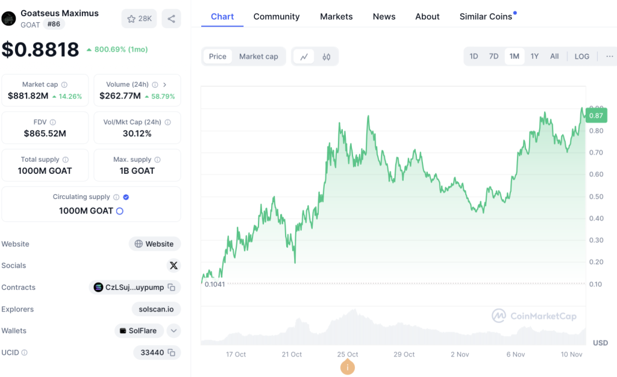The width and height of the screenshot is (617, 377).
Task: Click the Max. supply info icon
Action: (157, 159)
